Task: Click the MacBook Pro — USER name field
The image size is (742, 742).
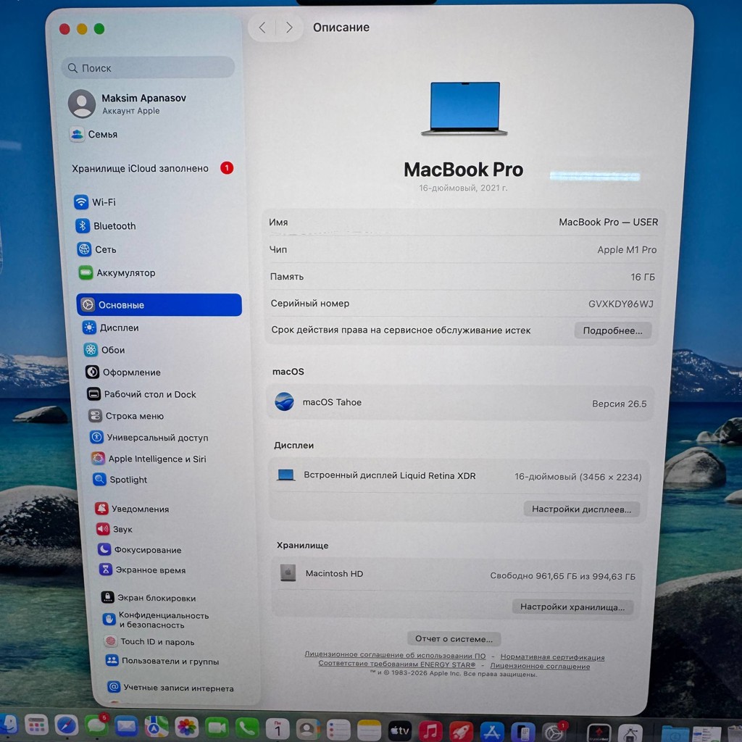Action: click(x=608, y=222)
